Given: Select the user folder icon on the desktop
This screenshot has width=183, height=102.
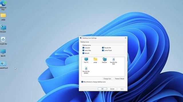Looking at the screenshot, I should click(3, 17).
